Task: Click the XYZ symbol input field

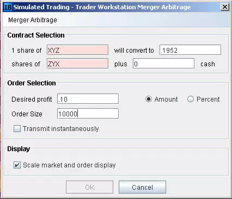Action: 78,50
